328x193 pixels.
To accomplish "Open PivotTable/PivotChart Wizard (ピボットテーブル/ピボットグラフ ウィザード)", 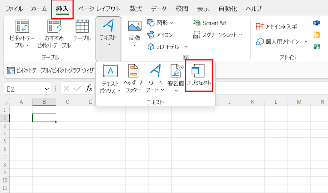I will [x=51, y=70].
